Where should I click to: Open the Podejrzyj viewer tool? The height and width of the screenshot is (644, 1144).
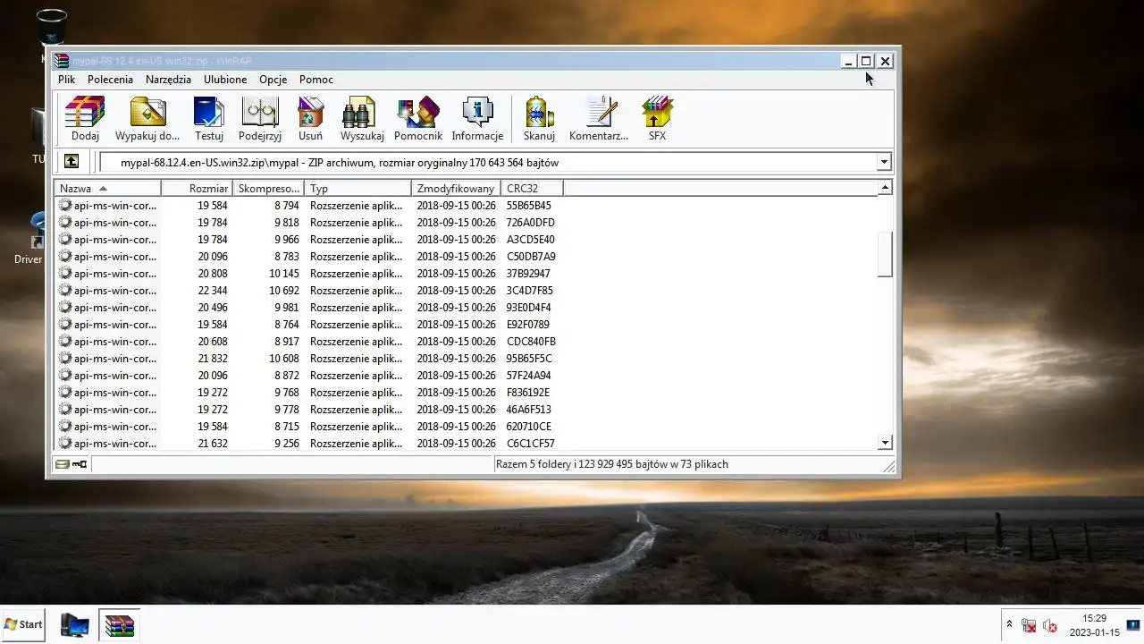[260, 119]
